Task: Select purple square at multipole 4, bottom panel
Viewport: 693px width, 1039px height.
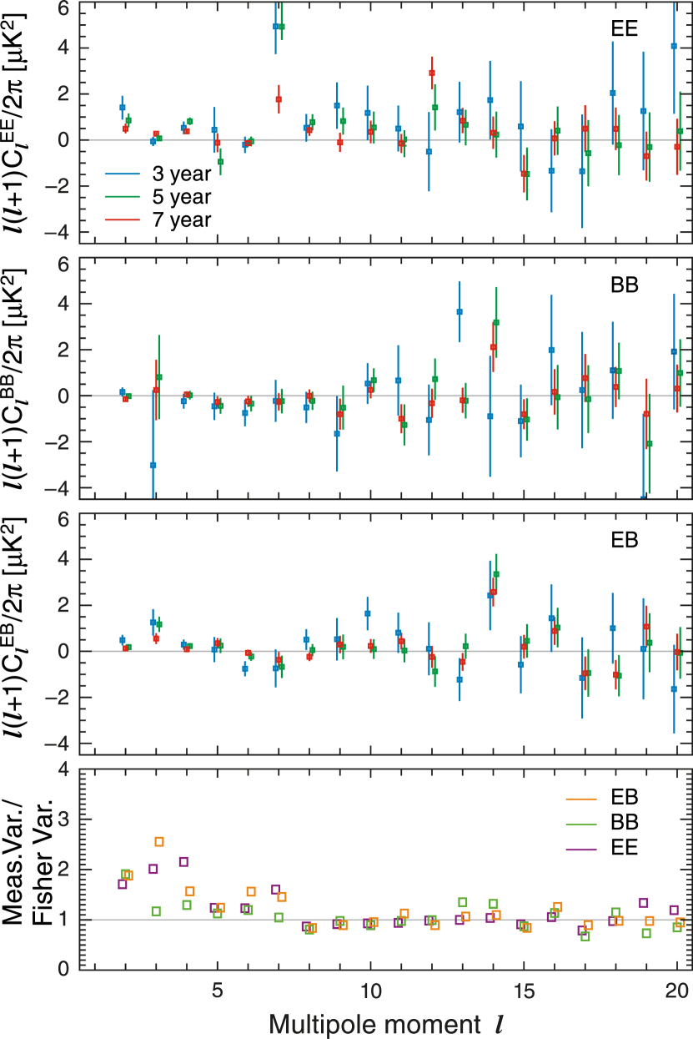Action: [183, 861]
